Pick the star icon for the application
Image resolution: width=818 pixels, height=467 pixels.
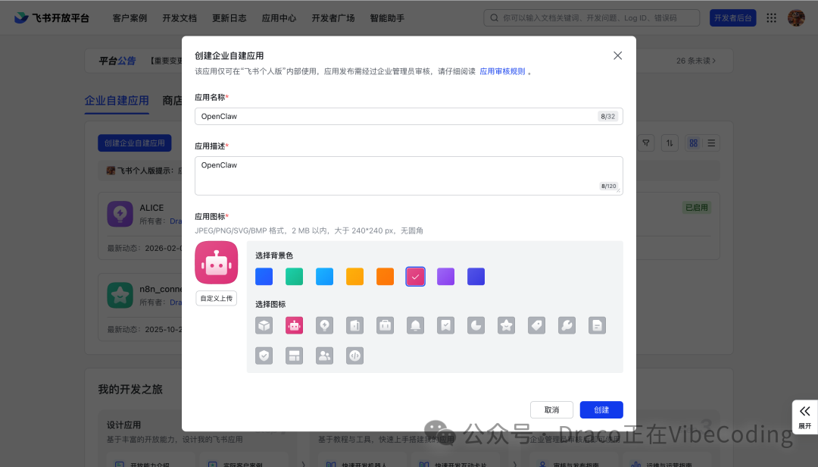point(505,324)
